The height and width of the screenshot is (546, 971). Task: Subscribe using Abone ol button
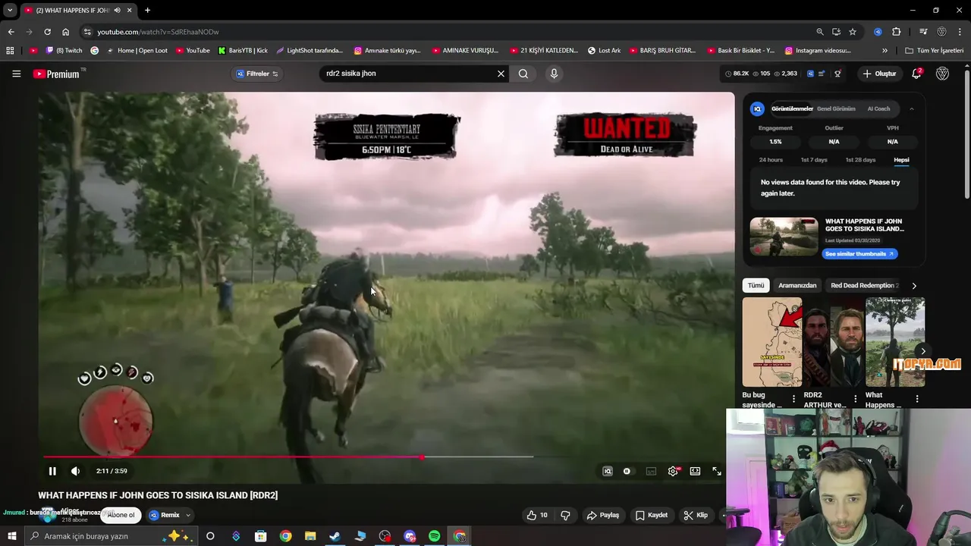(121, 515)
